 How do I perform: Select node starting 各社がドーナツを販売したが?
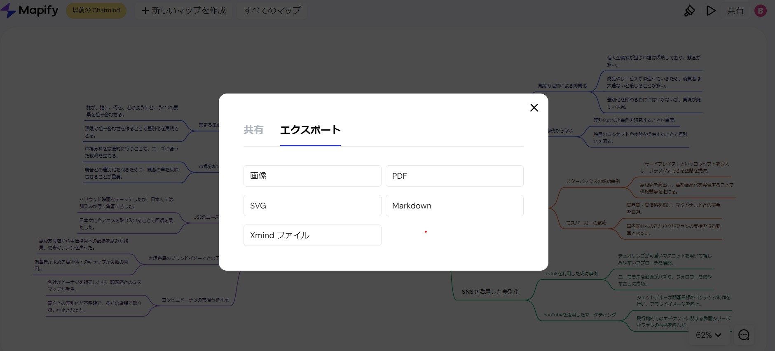(94, 285)
